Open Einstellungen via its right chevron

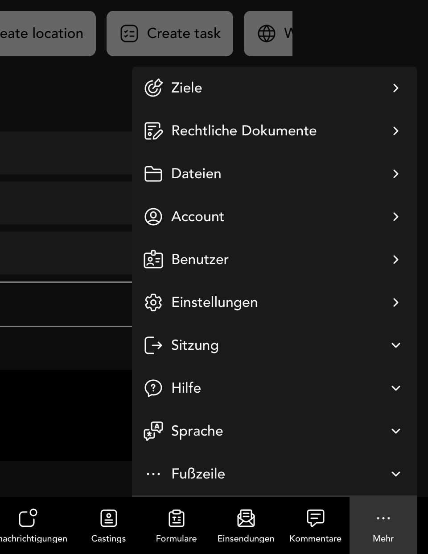coord(396,302)
